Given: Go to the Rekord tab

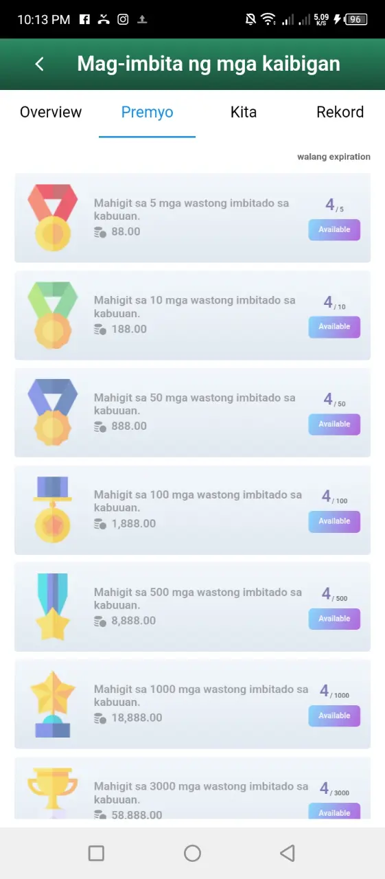Looking at the screenshot, I should pos(340,112).
